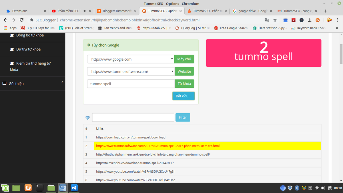Click the green Website button

pos(184,71)
